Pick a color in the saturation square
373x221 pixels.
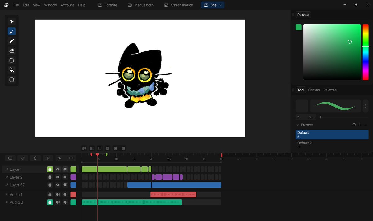(x=332, y=52)
